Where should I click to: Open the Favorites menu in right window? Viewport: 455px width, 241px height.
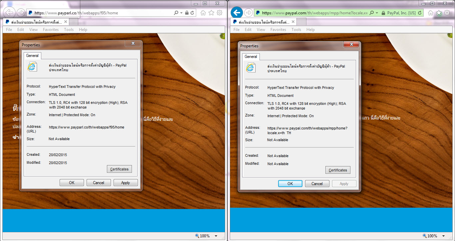point(278,30)
